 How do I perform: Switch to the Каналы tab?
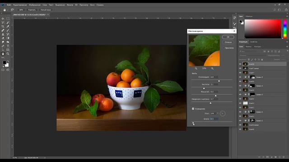click(248, 47)
